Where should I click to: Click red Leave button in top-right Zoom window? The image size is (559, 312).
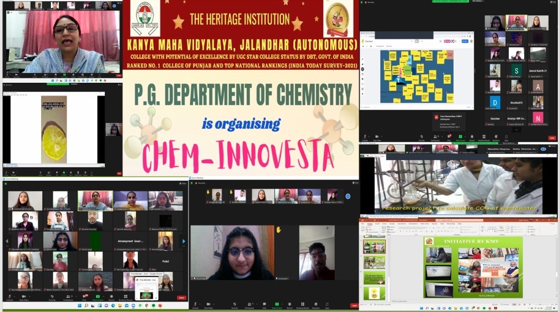tap(552, 138)
